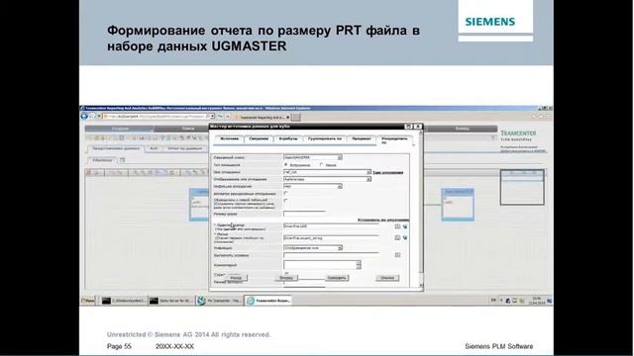Image resolution: width=634 pixels, height=356 pixels.
Task: Click the canvas overview thumbnail panel
Action: 522,187
